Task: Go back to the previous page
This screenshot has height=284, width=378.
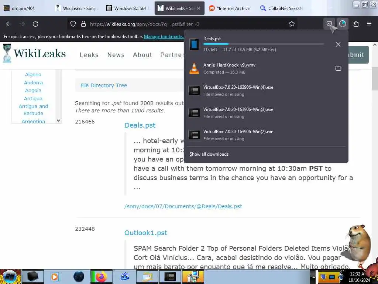Action: click(9, 24)
